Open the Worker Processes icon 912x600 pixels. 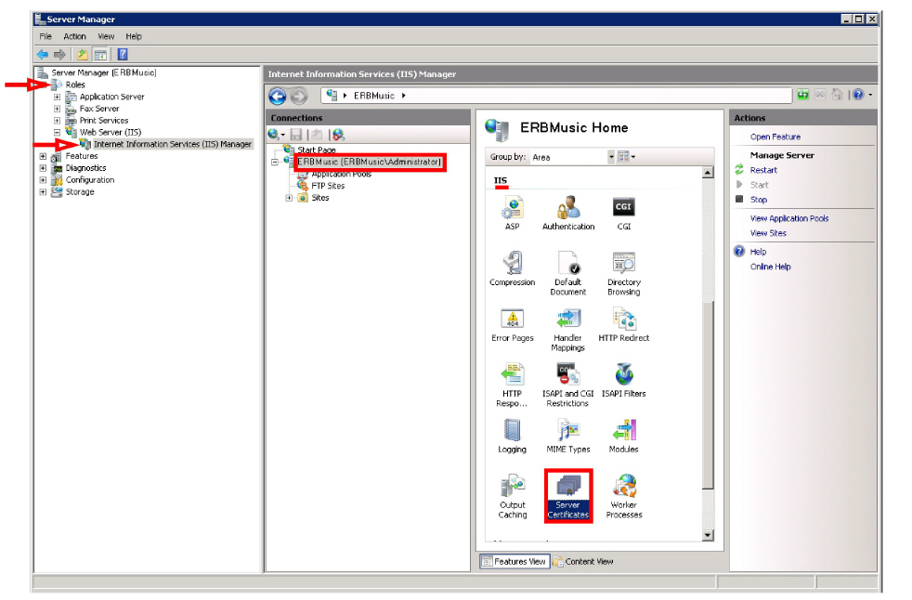coord(623,493)
